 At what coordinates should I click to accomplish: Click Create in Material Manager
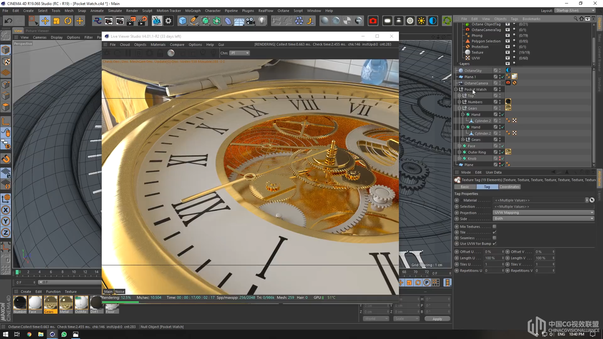coord(26,292)
